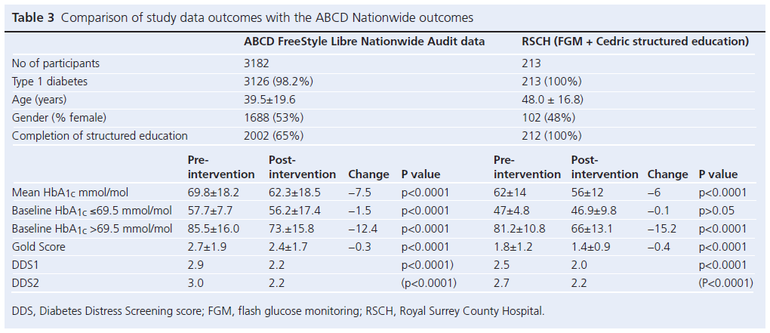Click the 1688 (53%) gender cell
This screenshot has height=333, width=770.
(270, 118)
